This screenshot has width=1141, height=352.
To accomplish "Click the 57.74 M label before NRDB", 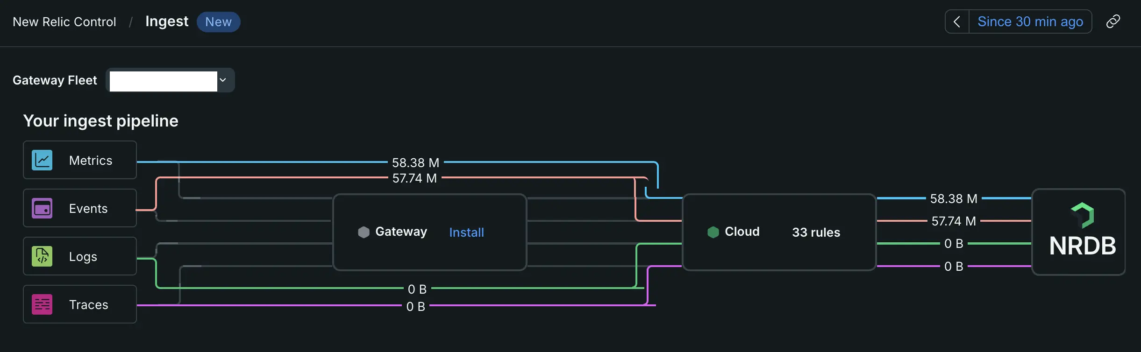I will [954, 221].
